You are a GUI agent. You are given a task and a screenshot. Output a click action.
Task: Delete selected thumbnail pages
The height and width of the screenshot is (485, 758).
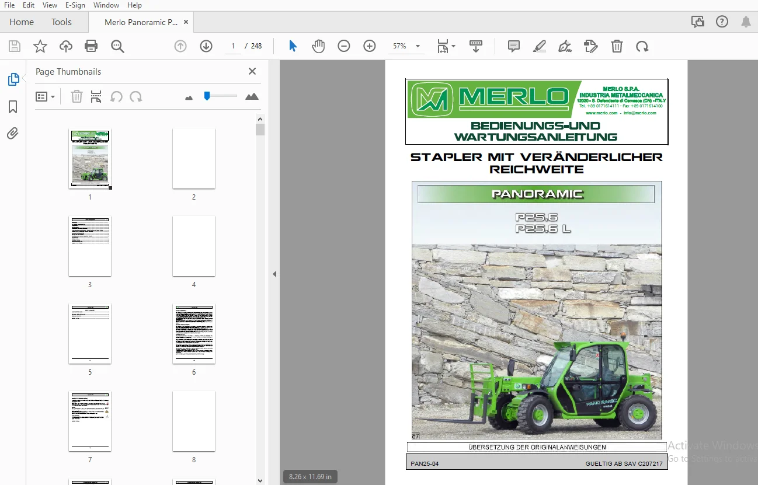point(77,96)
